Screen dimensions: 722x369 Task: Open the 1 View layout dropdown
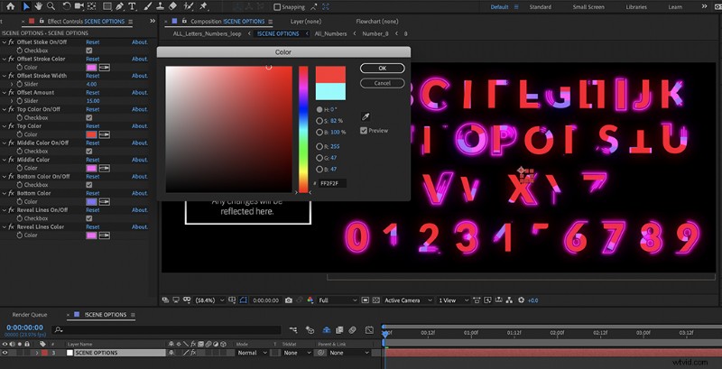coord(453,300)
